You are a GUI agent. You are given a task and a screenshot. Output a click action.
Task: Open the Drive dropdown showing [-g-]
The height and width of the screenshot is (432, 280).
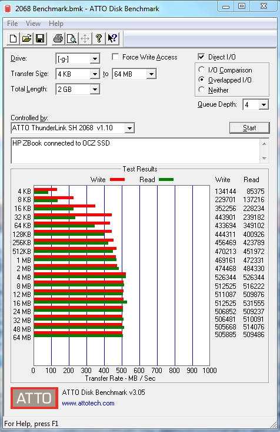(x=95, y=59)
